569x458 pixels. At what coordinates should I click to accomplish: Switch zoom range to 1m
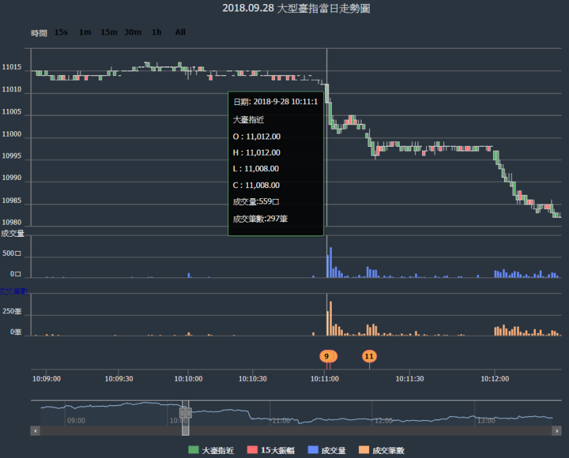click(x=85, y=32)
